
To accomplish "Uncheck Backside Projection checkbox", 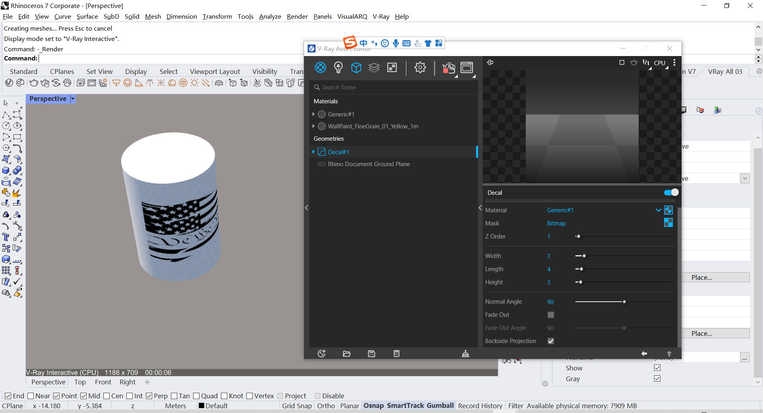I will 551,341.
